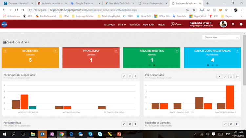This screenshot has width=246, height=138.
Task: Select first pagination dot on Requerimientos card
Action: [150, 65]
